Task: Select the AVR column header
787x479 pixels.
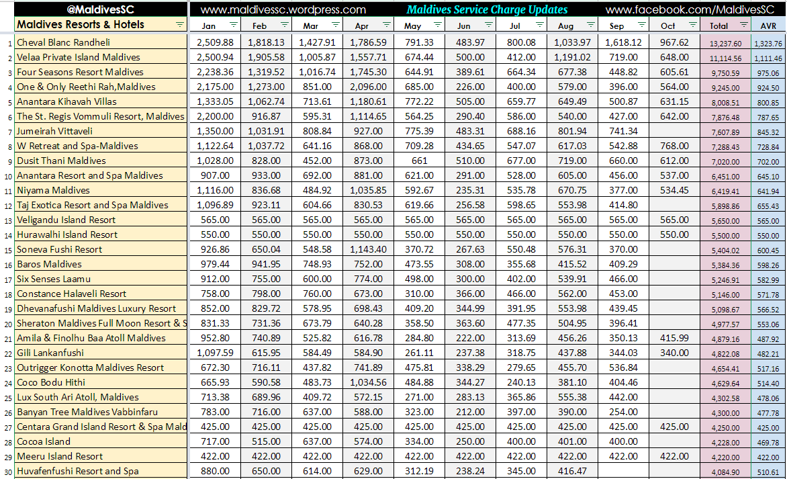Action: click(768, 25)
